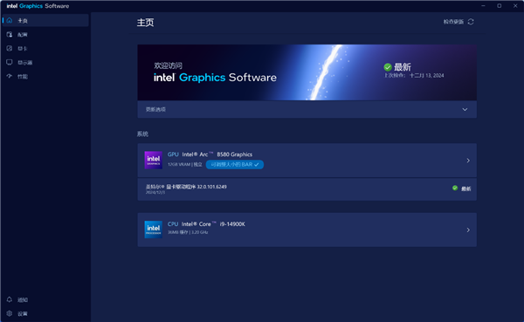Close the Intel Graphics Software window
524x322 pixels.
click(x=515, y=6)
